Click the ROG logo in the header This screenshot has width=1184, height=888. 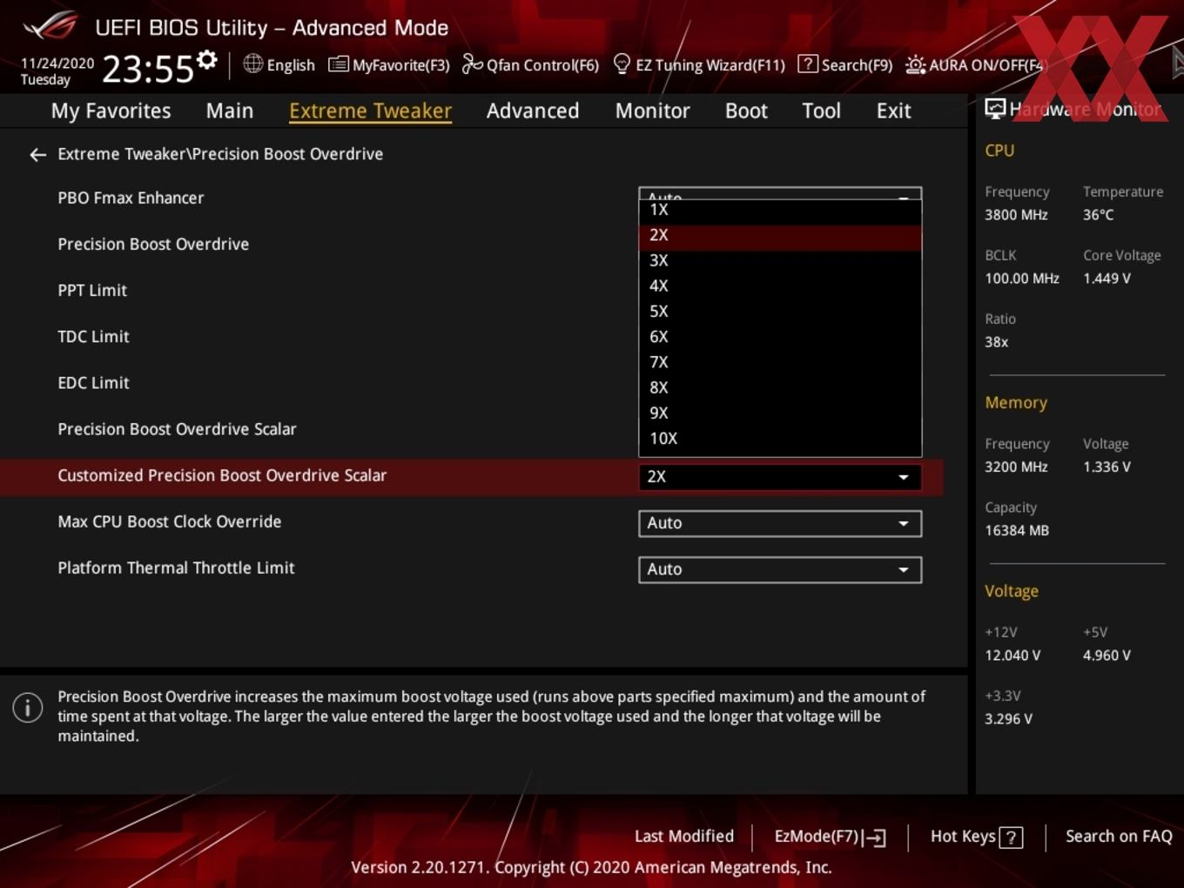click(50, 26)
